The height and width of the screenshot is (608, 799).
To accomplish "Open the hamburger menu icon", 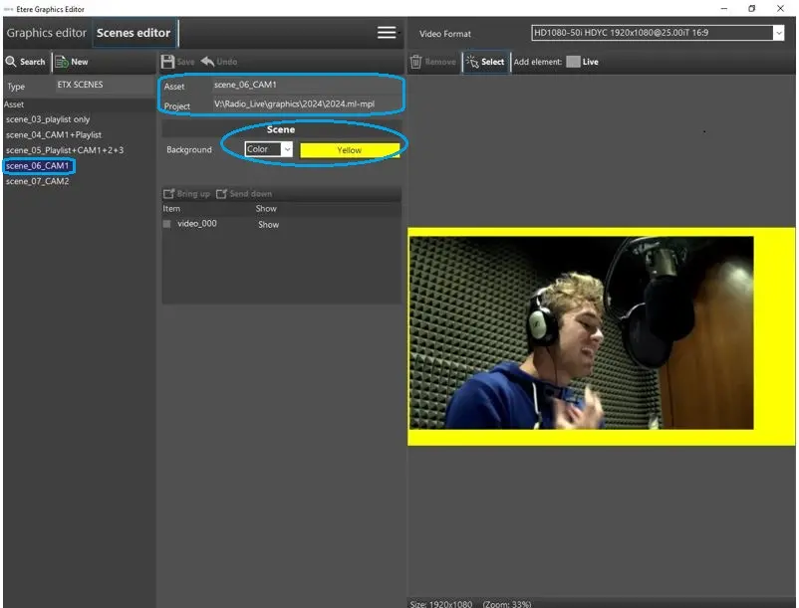I will (x=387, y=33).
